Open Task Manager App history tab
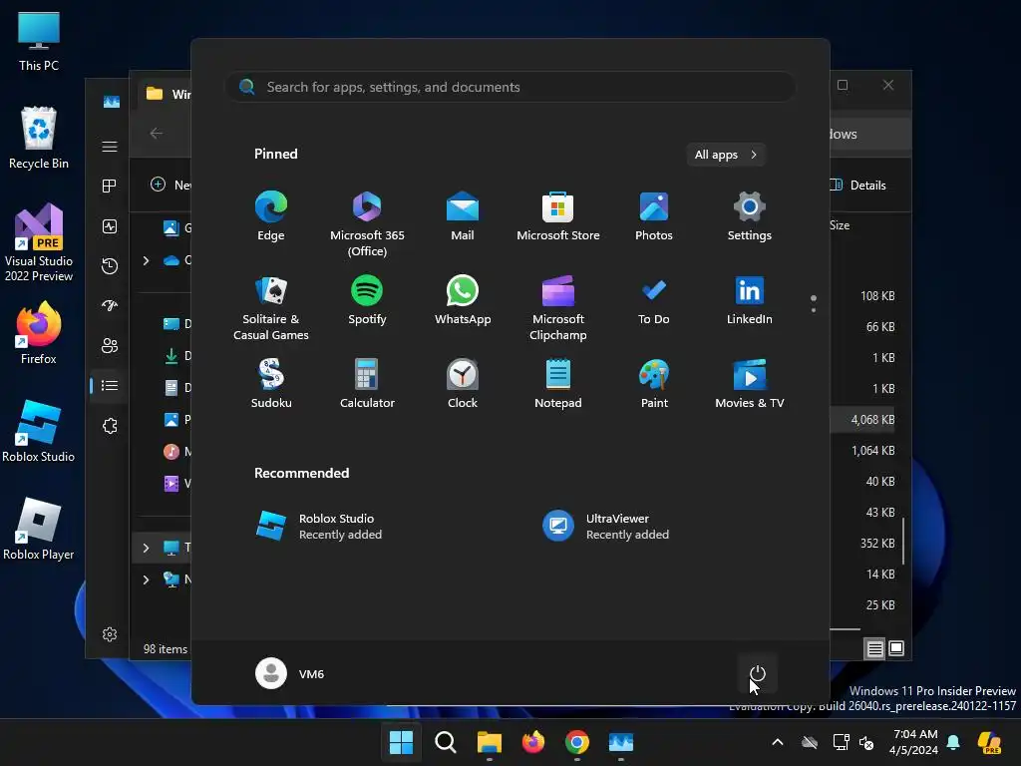 point(110,265)
